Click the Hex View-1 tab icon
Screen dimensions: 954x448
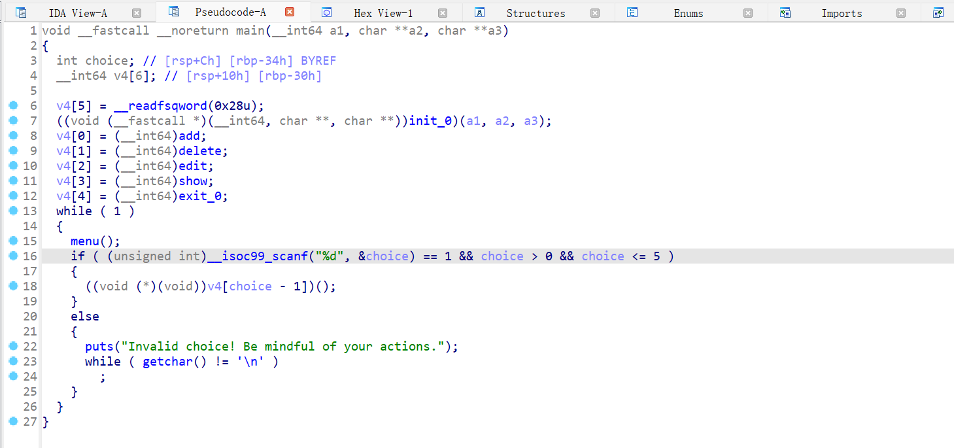point(327,12)
